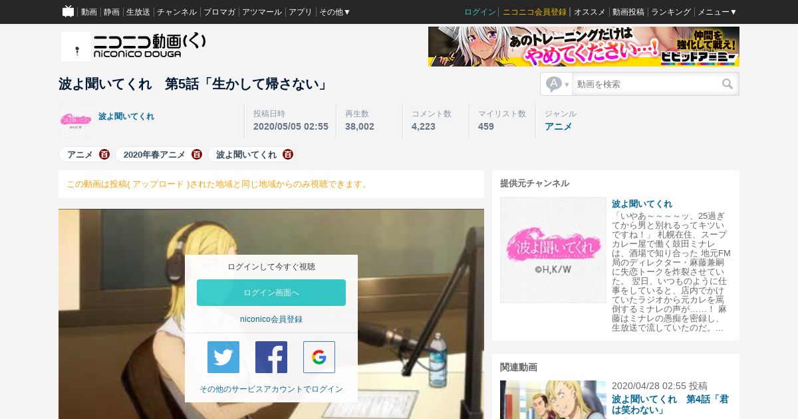The image size is (798, 419).
Task: Open dictionary icon beside 2020年春アニメ tag
Action: [196, 154]
